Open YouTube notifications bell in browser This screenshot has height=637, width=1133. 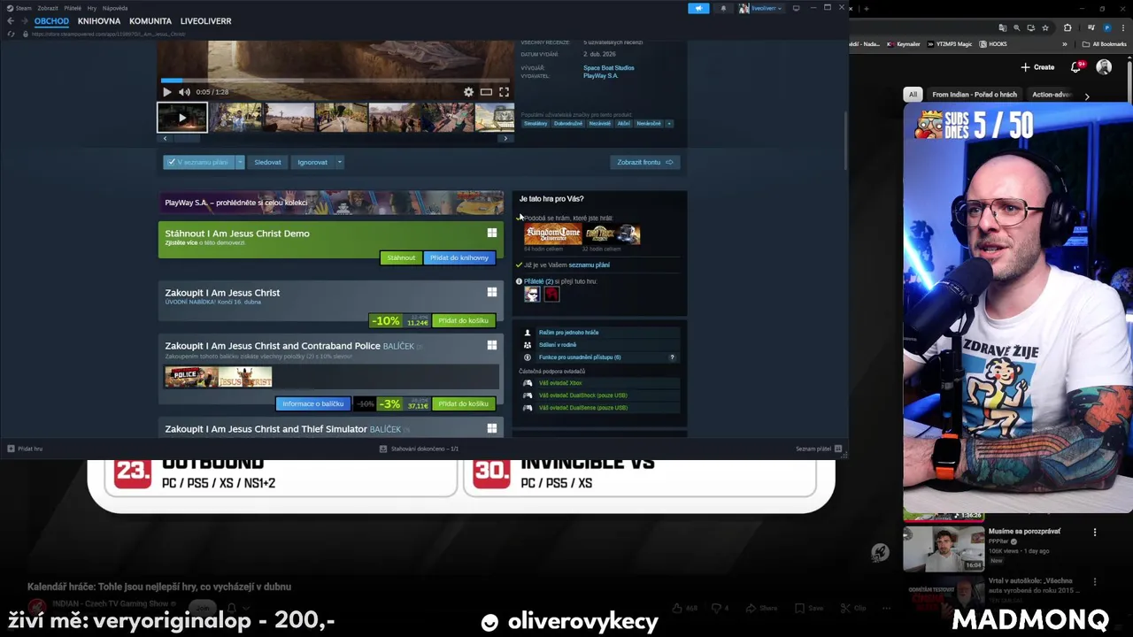tap(1077, 67)
